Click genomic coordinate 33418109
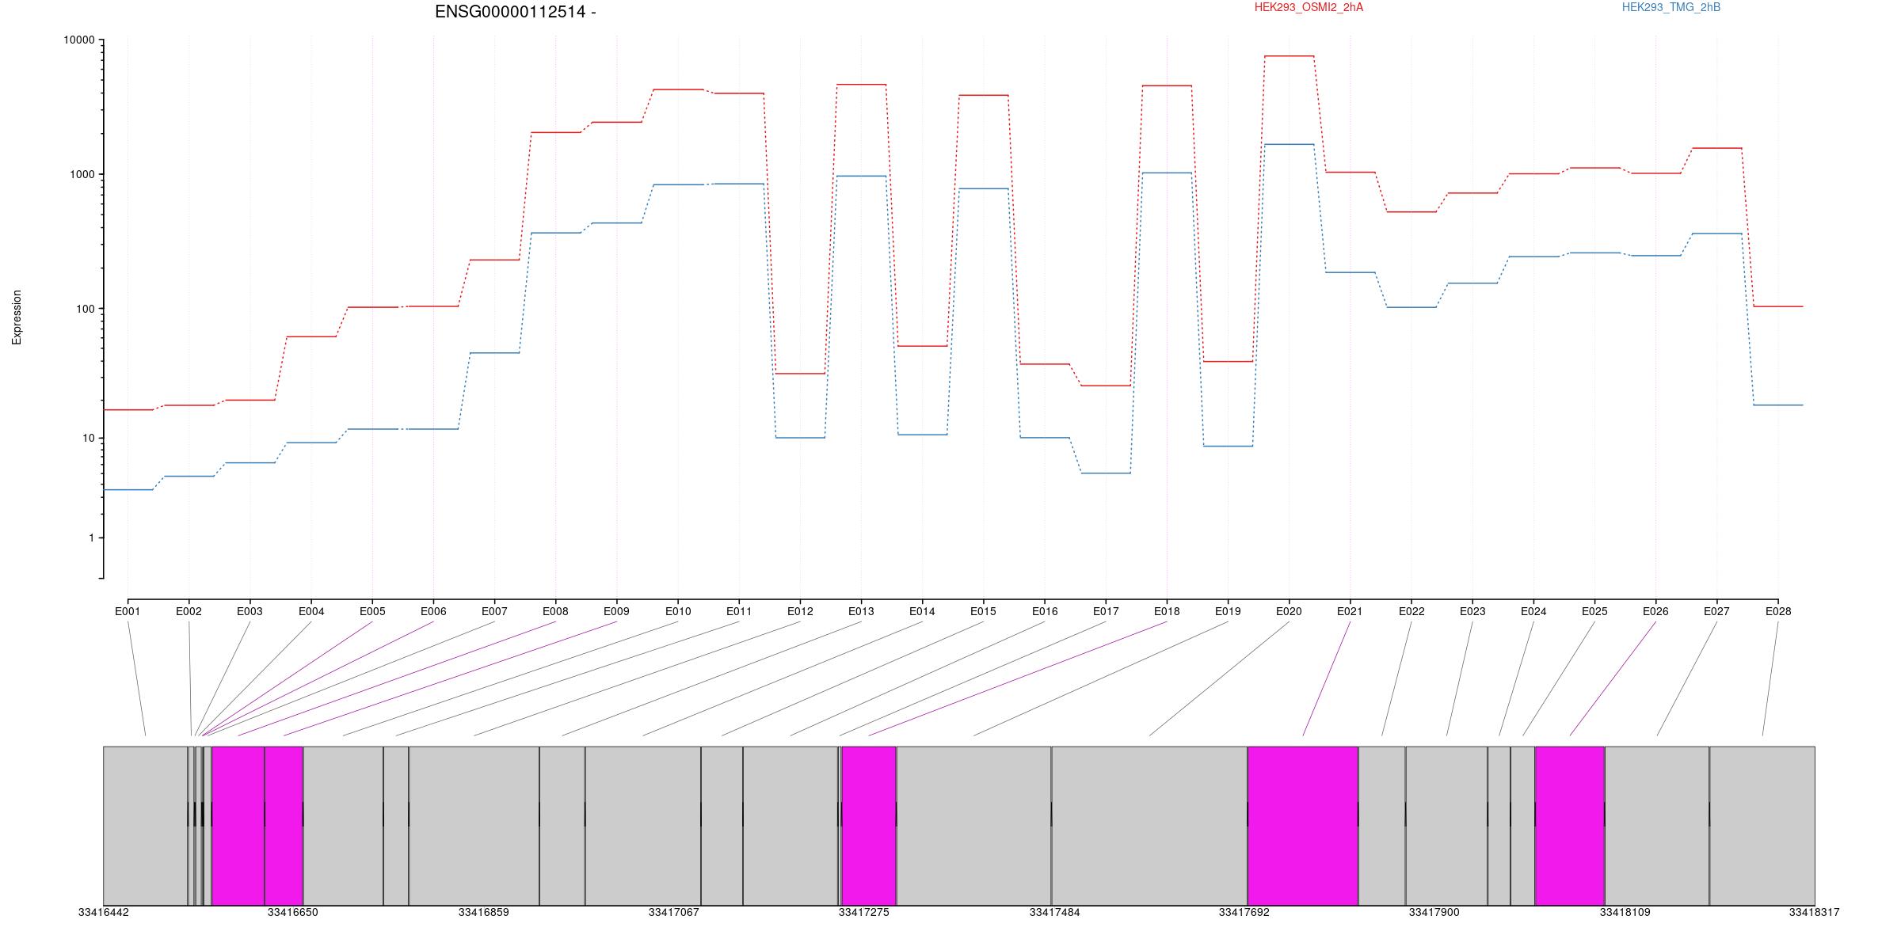 pos(1625,912)
